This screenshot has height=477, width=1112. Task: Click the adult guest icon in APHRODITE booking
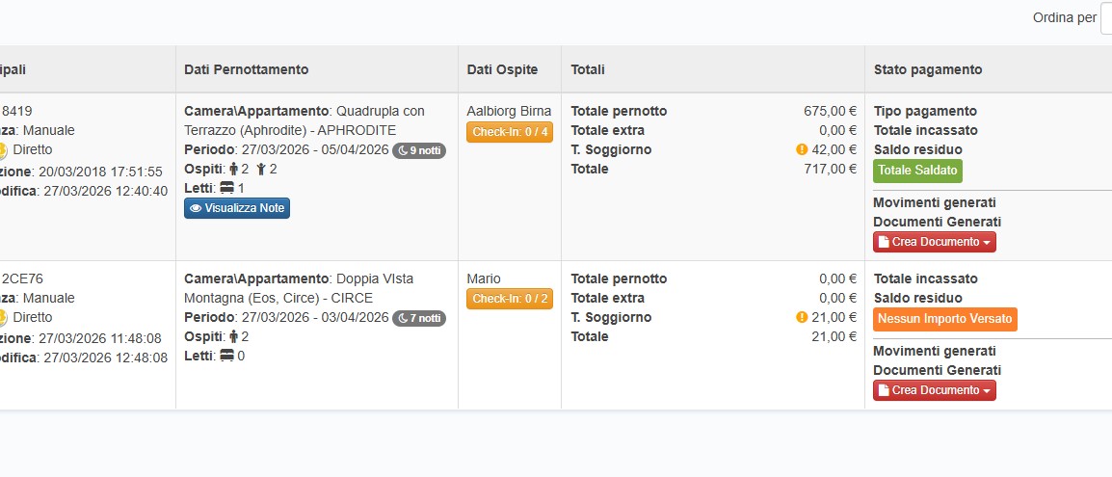point(233,170)
